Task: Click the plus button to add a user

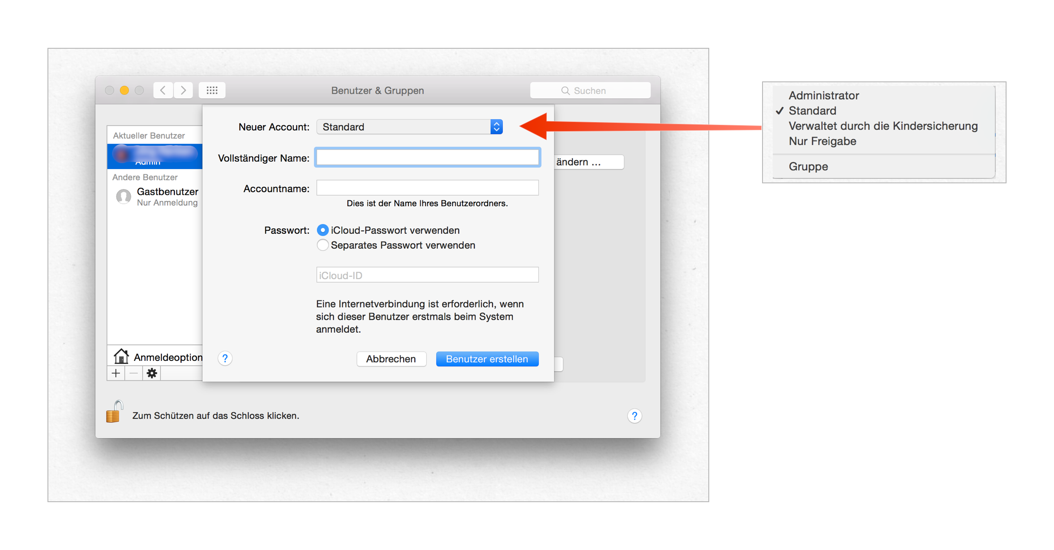Action: (x=115, y=373)
